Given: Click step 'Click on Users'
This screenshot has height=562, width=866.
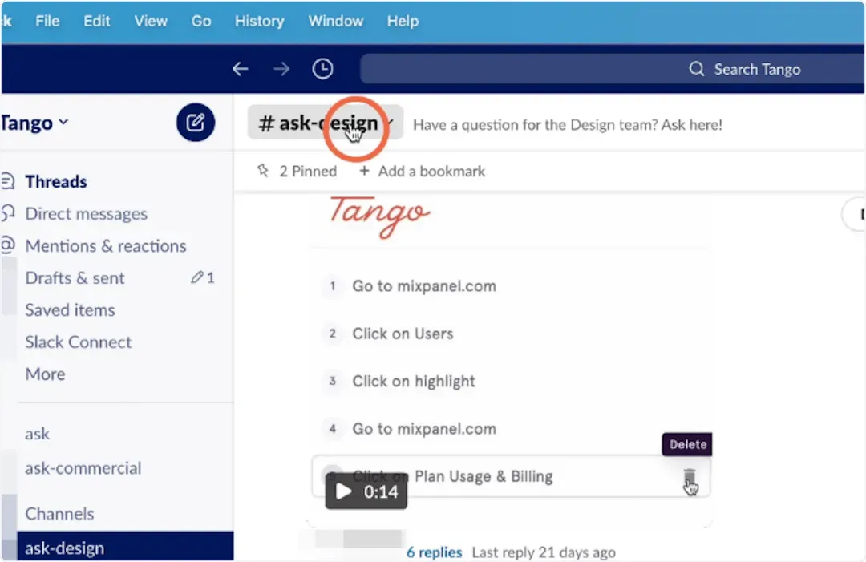Looking at the screenshot, I should pyautogui.click(x=403, y=334).
